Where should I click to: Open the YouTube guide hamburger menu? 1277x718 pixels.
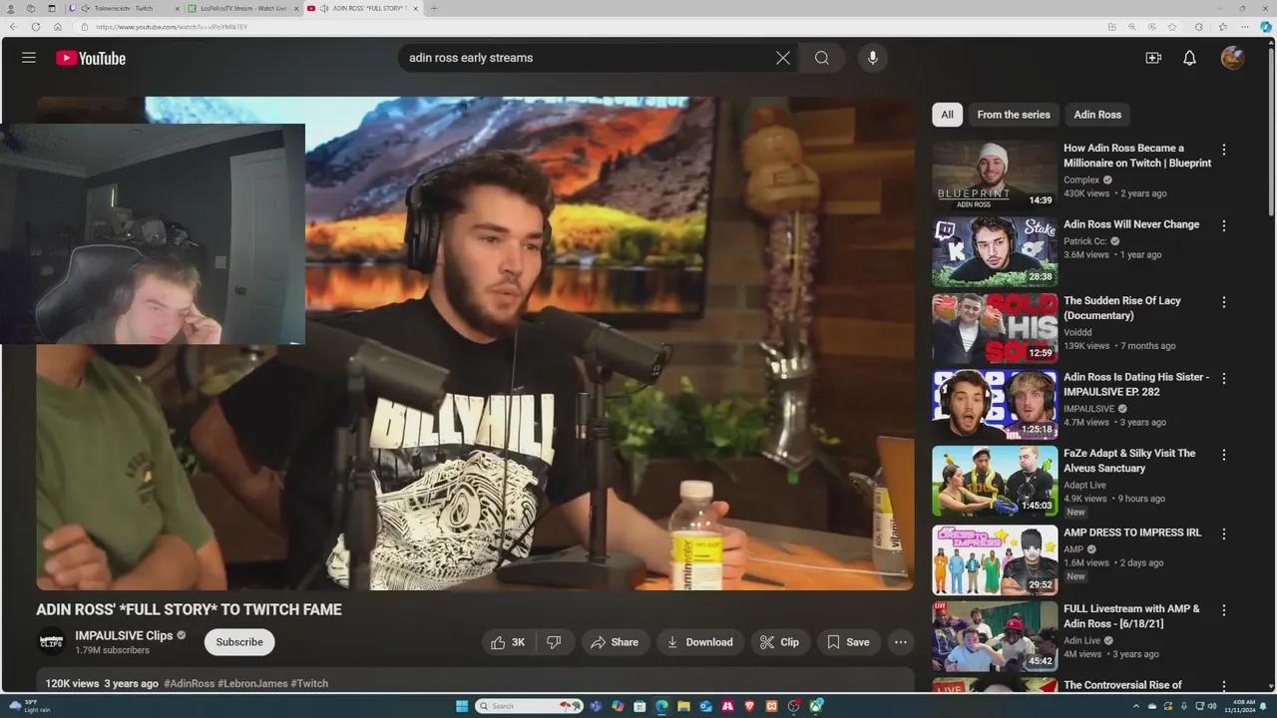[x=29, y=58]
